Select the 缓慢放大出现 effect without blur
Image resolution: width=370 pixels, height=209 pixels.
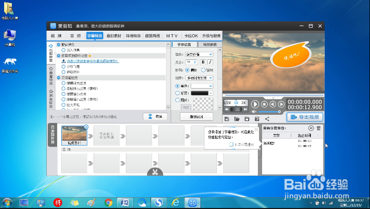[64, 83]
